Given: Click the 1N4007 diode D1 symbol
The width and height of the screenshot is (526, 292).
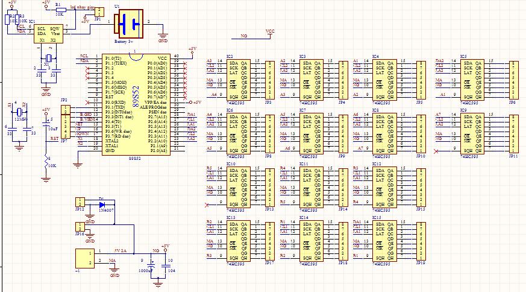Looking at the screenshot, I should tap(102, 205).
